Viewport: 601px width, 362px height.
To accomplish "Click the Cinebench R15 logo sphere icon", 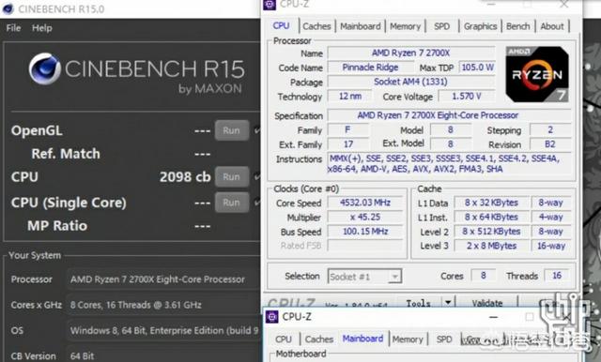I will click(44, 68).
